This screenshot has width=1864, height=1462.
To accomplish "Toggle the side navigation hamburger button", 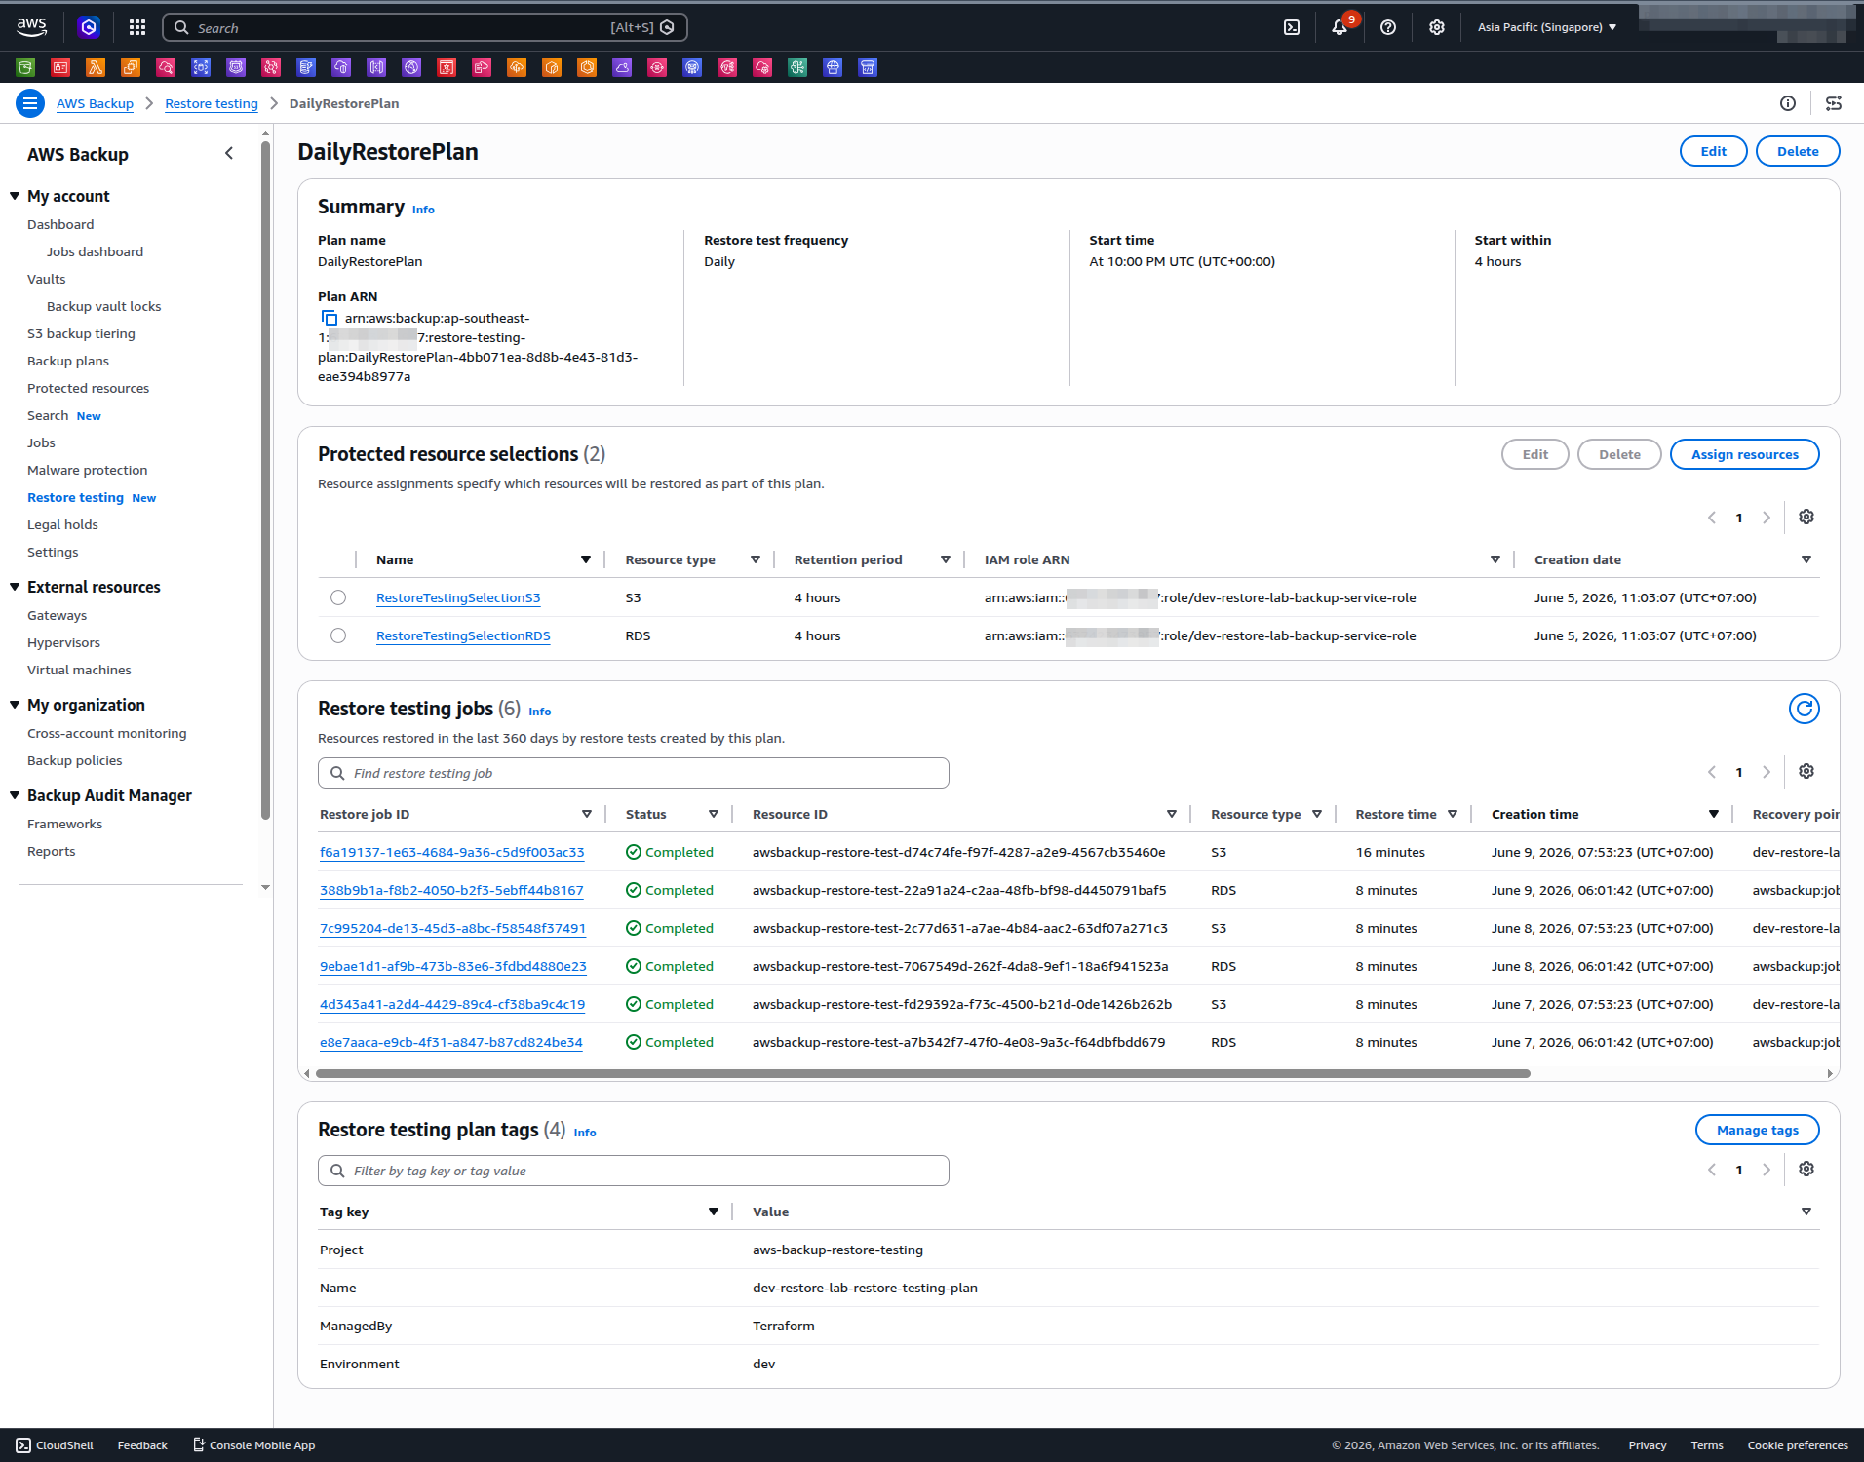I will click(x=30, y=103).
